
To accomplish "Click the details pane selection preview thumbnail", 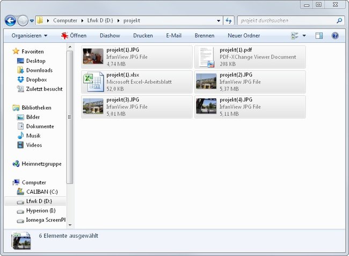I will tap(21, 241).
